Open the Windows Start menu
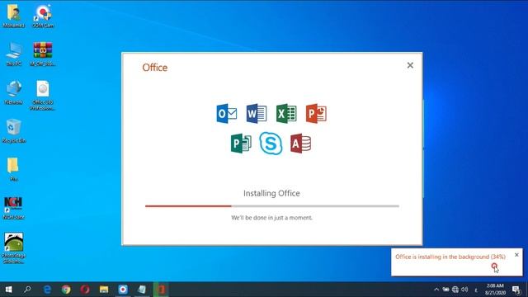The image size is (528, 297). click(9, 290)
